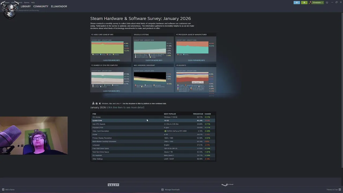Expand the Physical CPUs row

coord(153,128)
